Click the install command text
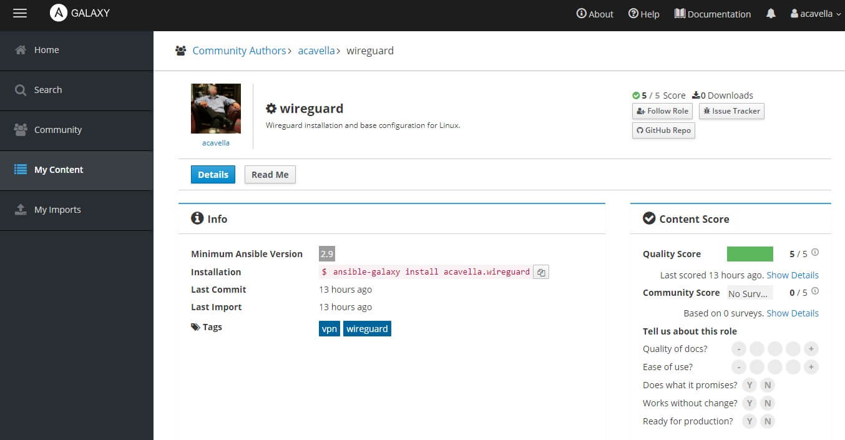Screen dimensions: 845x440 [x=426, y=272]
